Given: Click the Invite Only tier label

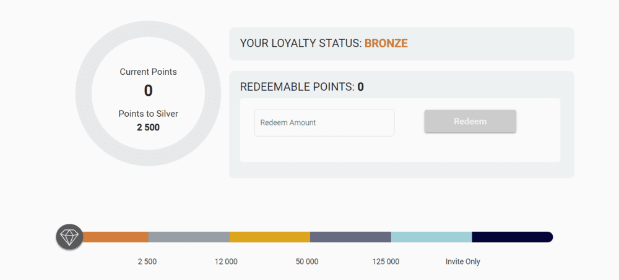Looking at the screenshot, I should (x=463, y=261).
